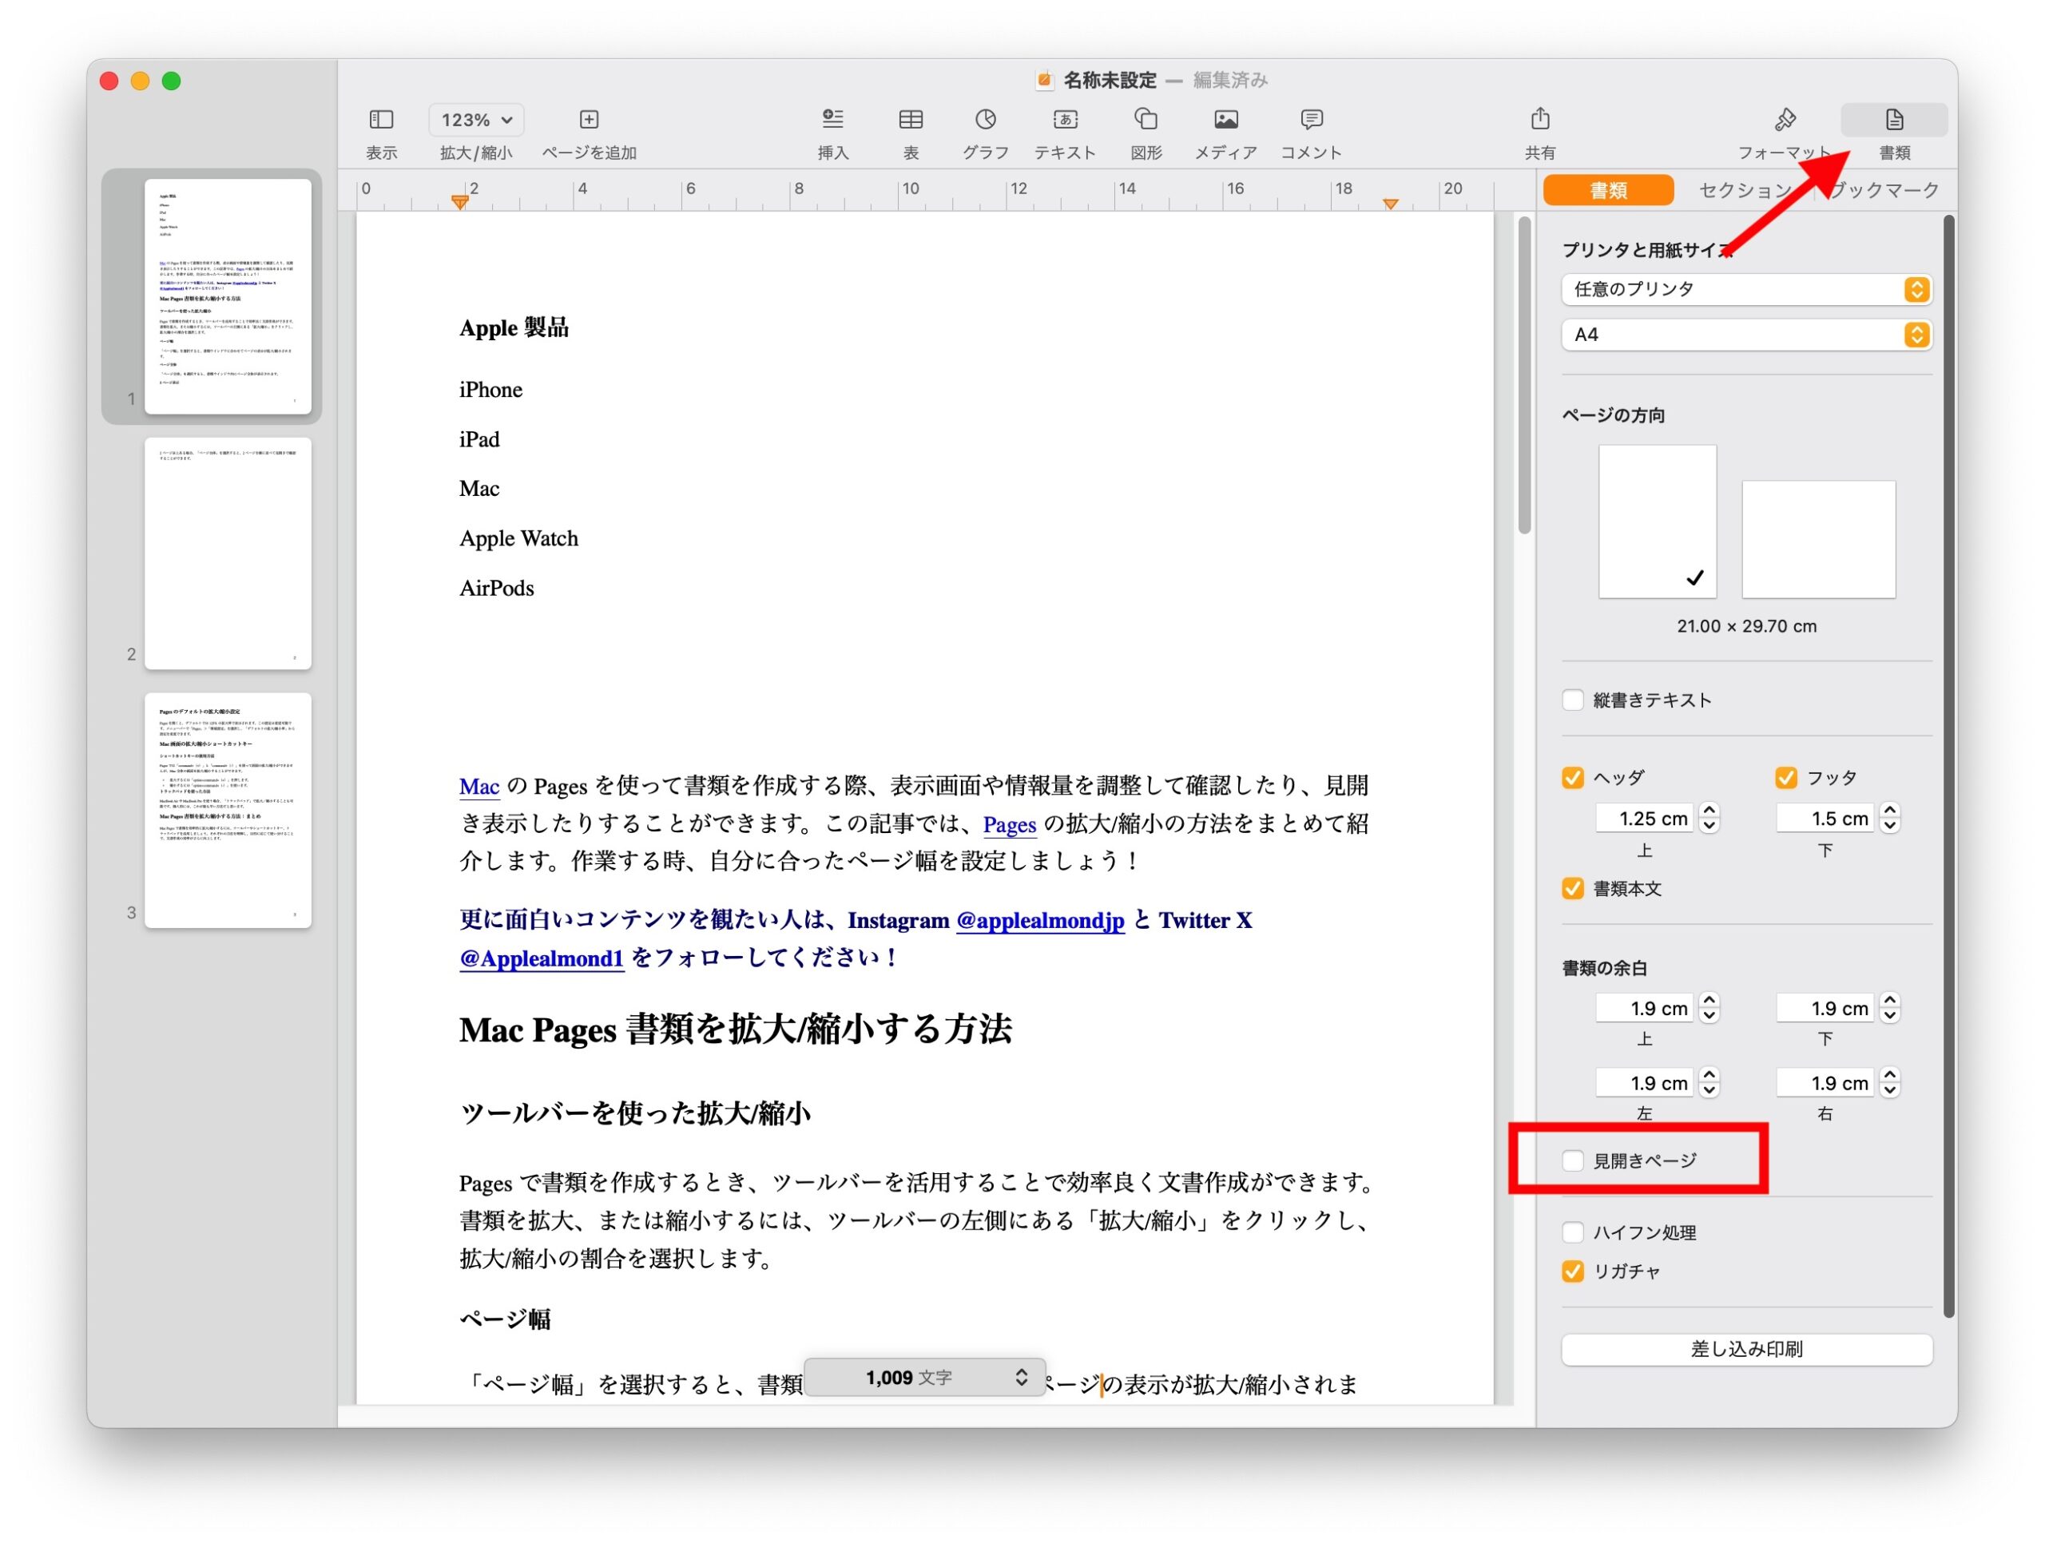Click the 'ツールバーを使った拡大/縮小' subheading
The image size is (2045, 1543).
(635, 1113)
